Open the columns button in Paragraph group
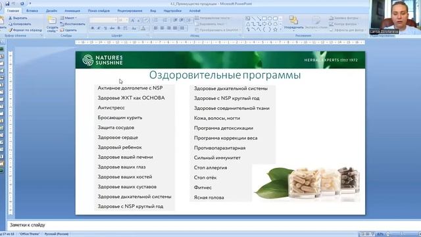The width and height of the screenshot is (421, 237). pyautogui.click(x=183, y=28)
